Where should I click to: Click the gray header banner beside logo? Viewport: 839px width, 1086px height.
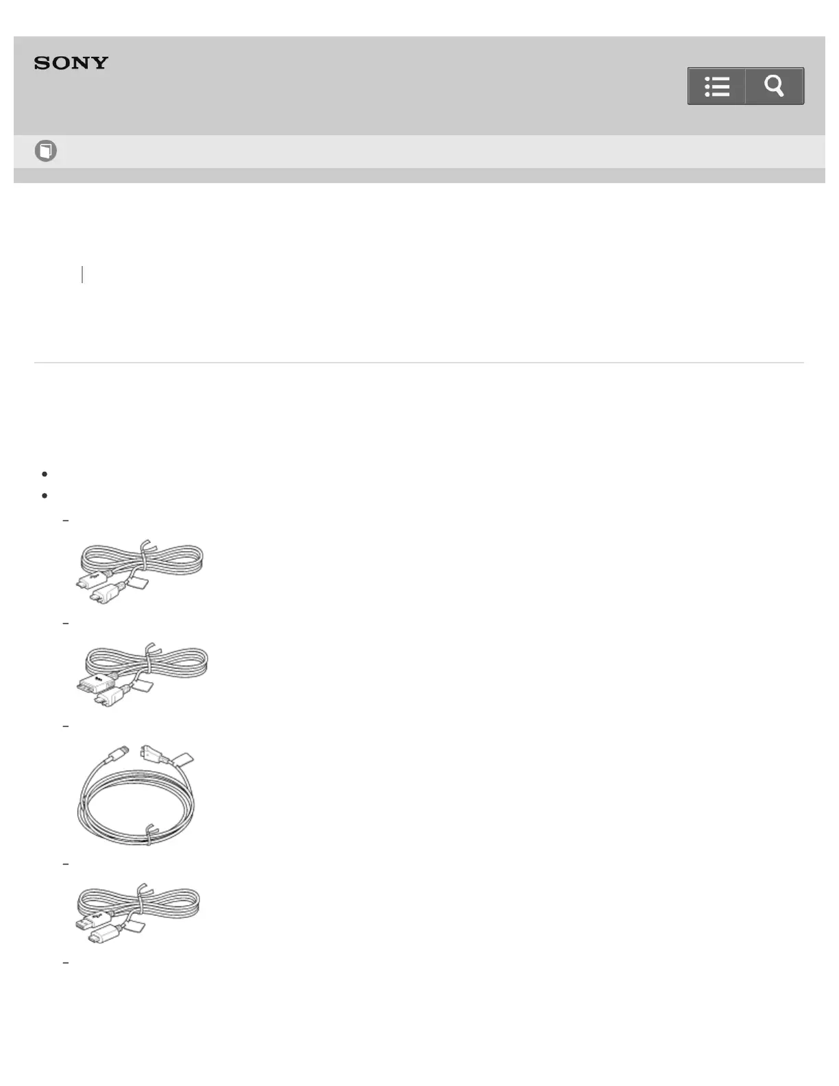point(398,86)
